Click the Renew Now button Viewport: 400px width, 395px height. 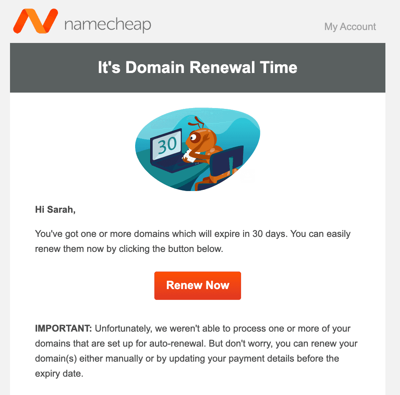(x=197, y=285)
